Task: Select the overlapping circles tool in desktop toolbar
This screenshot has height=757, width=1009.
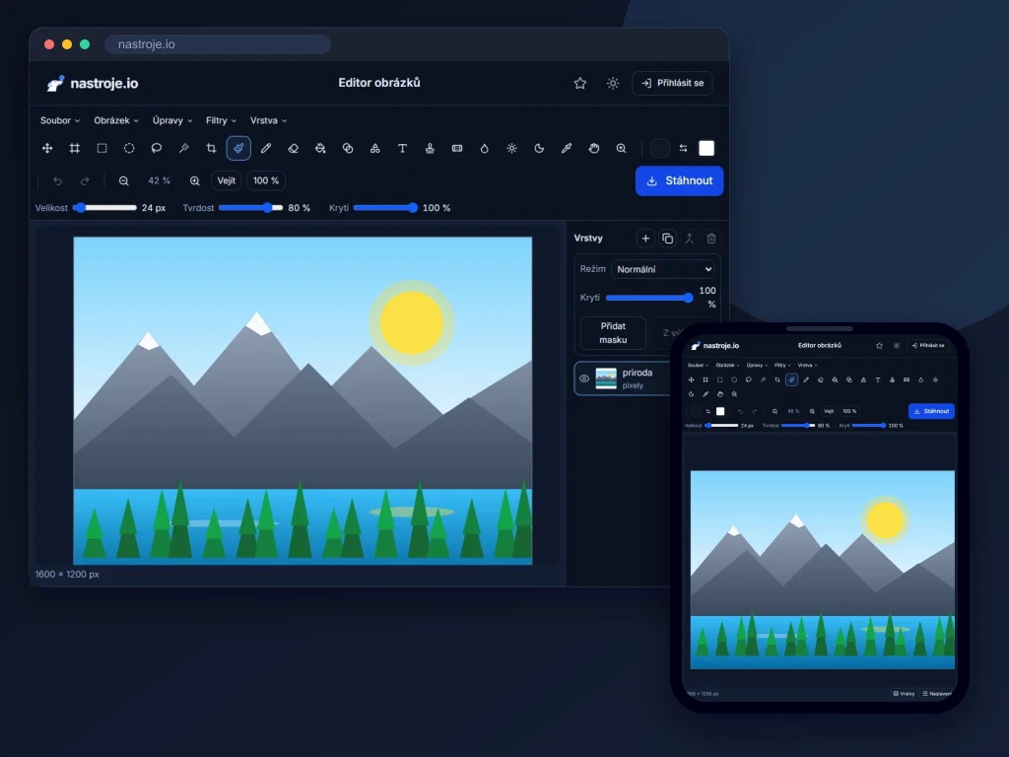Action: [348, 148]
